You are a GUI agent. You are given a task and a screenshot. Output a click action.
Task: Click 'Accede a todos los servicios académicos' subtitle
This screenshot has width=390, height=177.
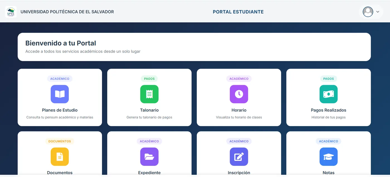tap(83, 52)
